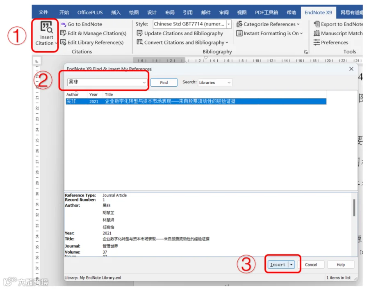The image size is (369, 289).
Task: Switch to 绘图 ribbon tab
Action: 134,12
